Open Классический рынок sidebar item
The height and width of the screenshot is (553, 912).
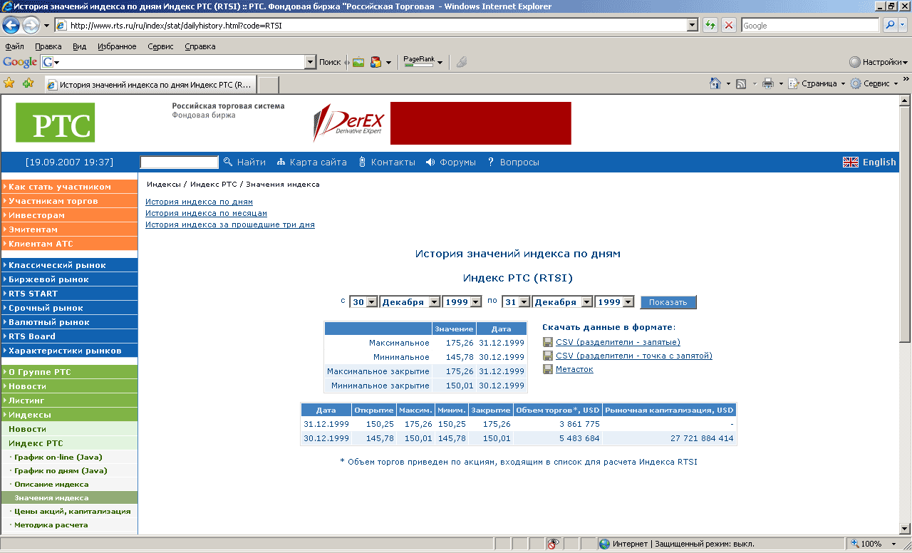point(69,265)
